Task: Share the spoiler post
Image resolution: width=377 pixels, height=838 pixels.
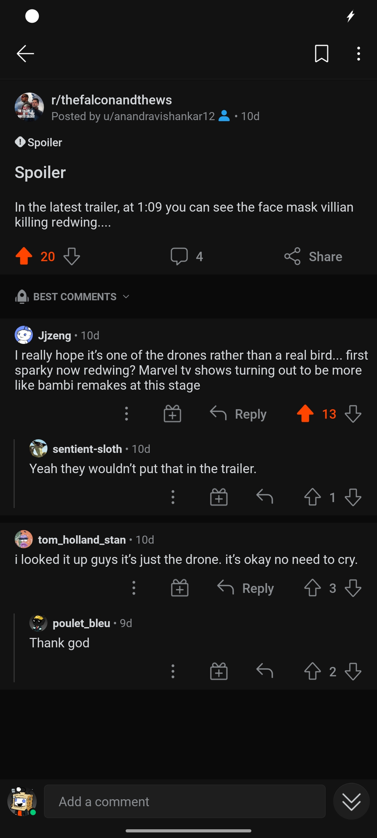Action: coord(313,256)
